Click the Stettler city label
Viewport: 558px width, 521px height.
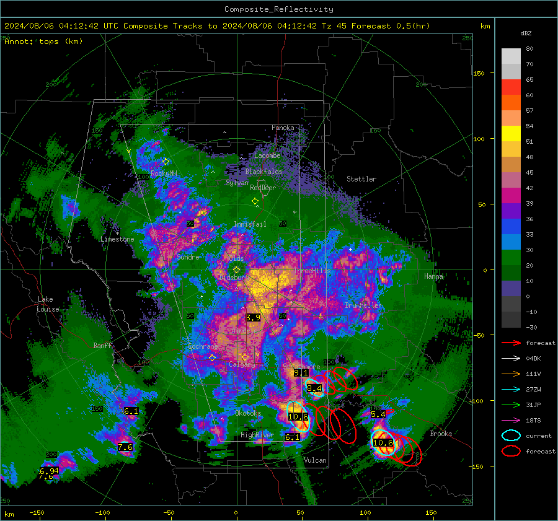(x=361, y=179)
